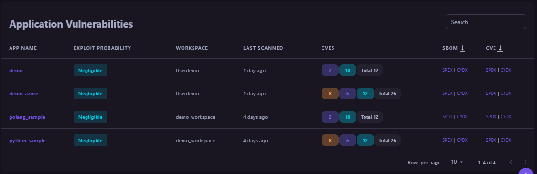This screenshot has width=537, height=174.
Task: Open the python_sample app link
Action: point(27,141)
